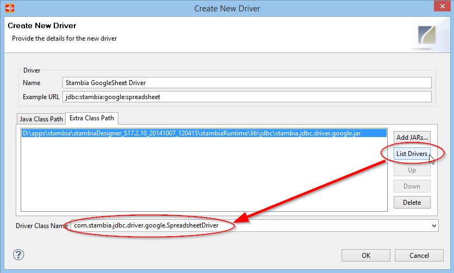Select the Extra Class Path tab
Screen dimensions: 454x273
tap(92, 118)
